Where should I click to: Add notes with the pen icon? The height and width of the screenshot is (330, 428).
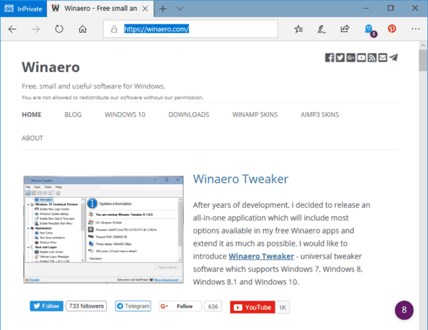tap(322, 29)
